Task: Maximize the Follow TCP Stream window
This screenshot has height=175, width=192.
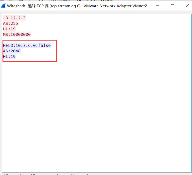Action: coord(172,6)
